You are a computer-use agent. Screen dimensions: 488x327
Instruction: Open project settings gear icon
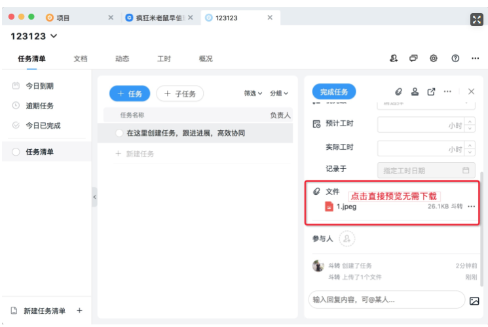434,58
